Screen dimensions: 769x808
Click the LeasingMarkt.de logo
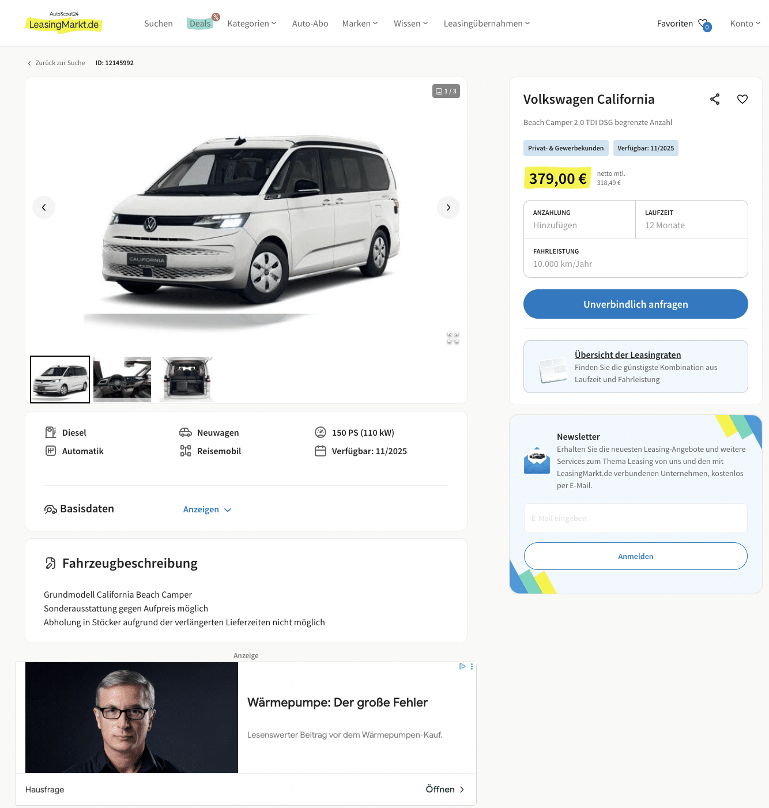(x=64, y=23)
